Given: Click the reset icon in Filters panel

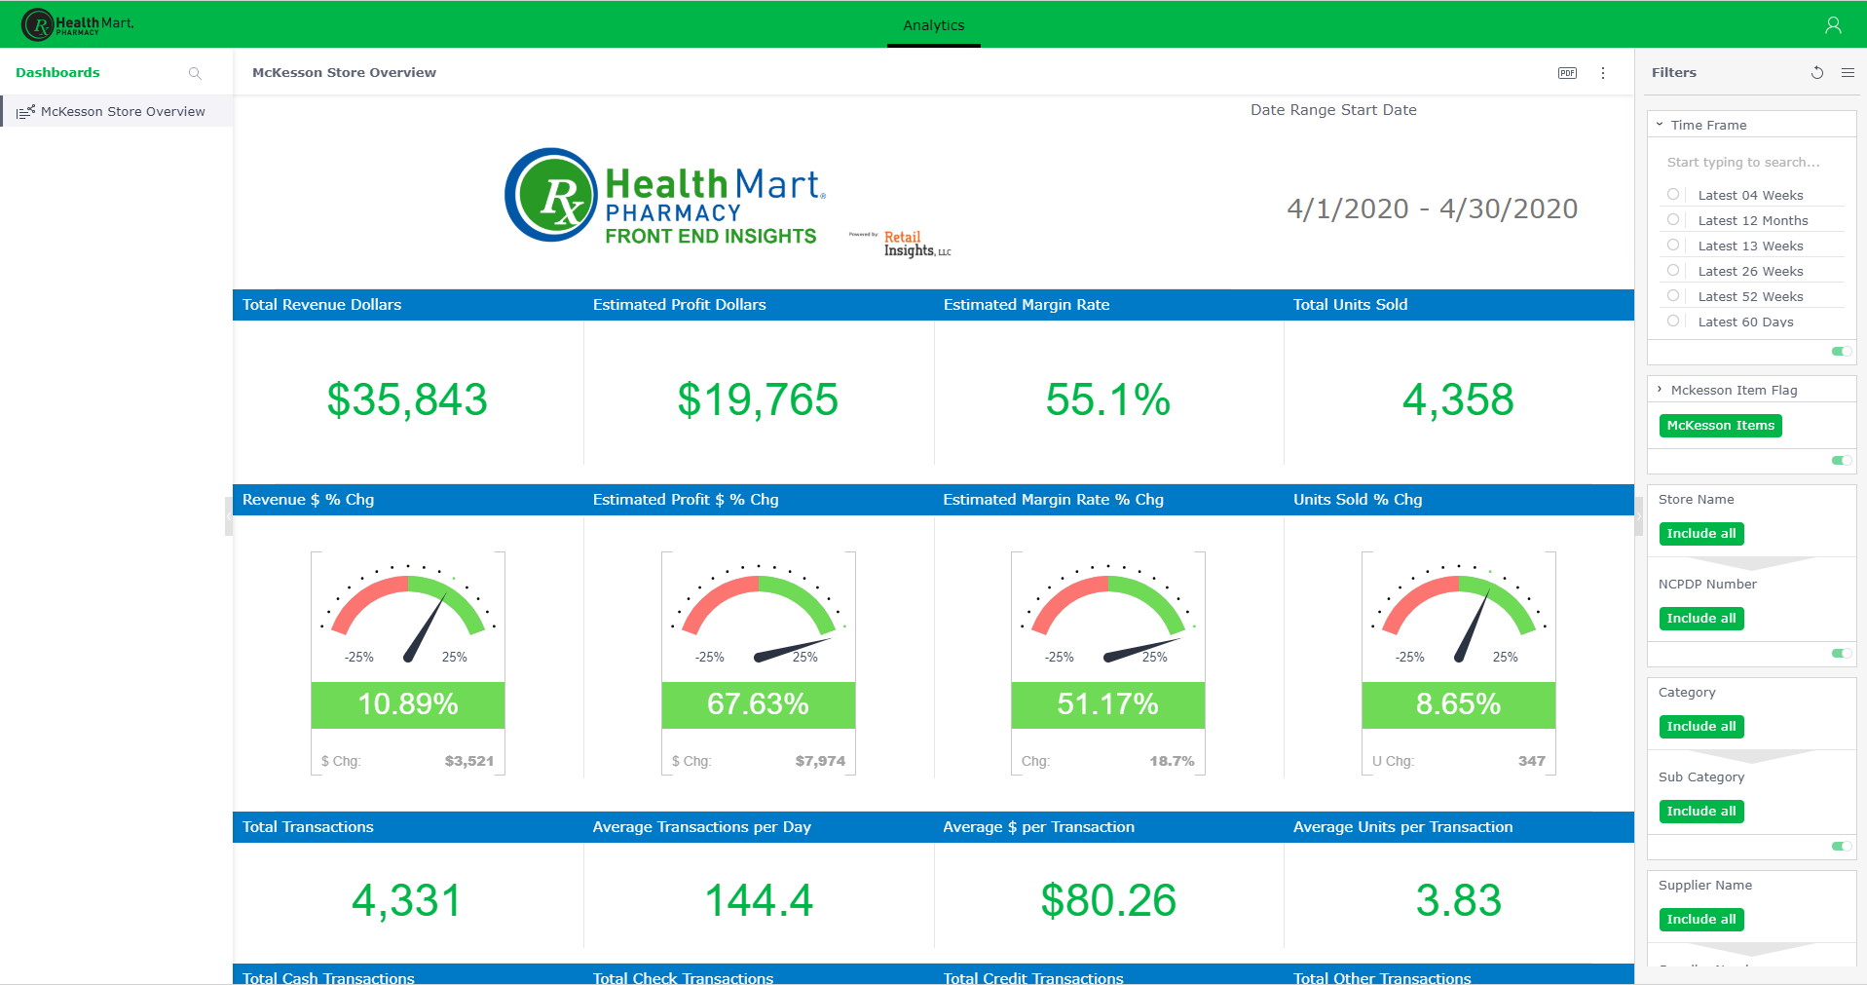Looking at the screenshot, I should pyautogui.click(x=1815, y=72).
